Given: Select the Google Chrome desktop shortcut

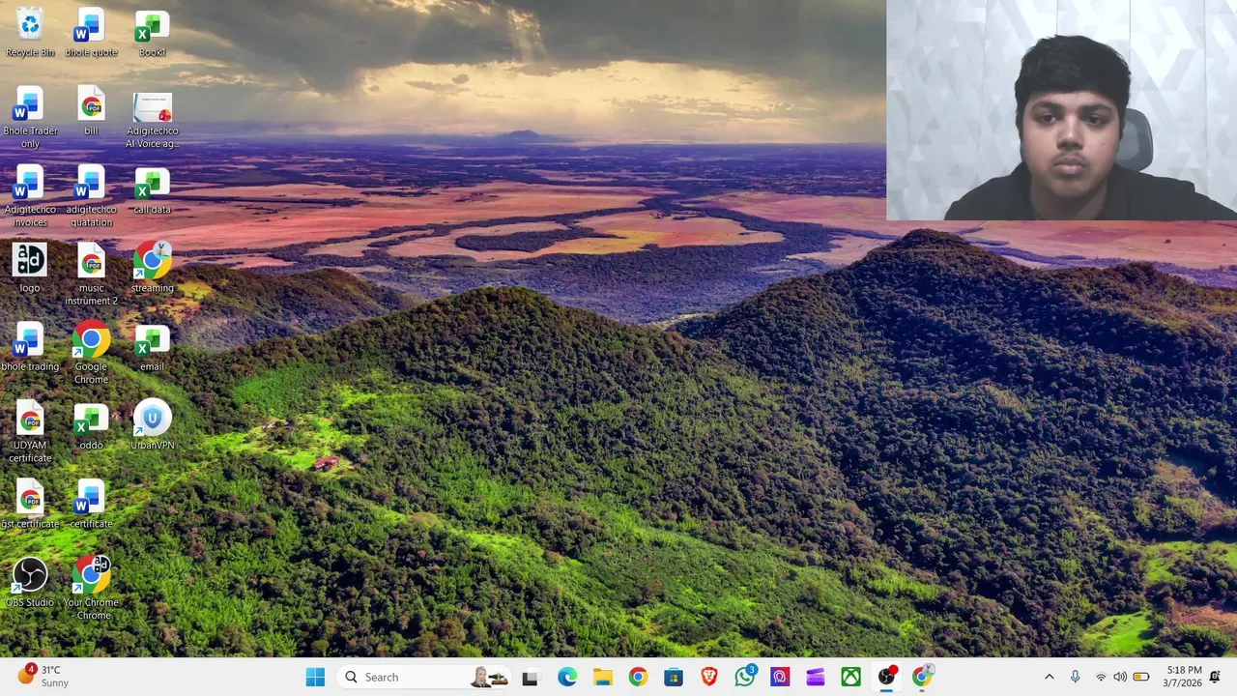Looking at the screenshot, I should [91, 352].
